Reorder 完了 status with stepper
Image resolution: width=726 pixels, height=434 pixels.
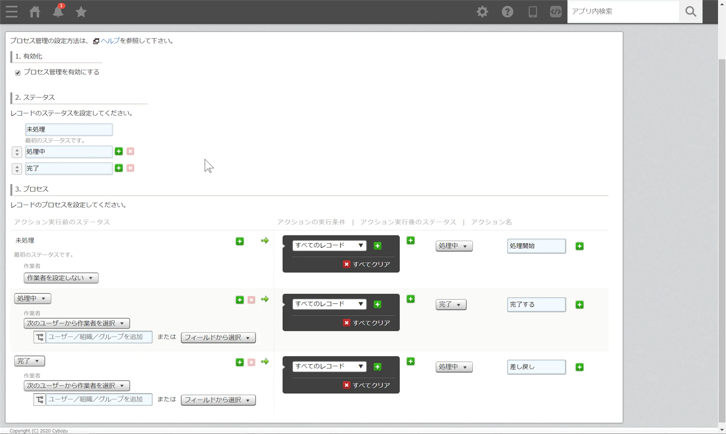coord(17,169)
